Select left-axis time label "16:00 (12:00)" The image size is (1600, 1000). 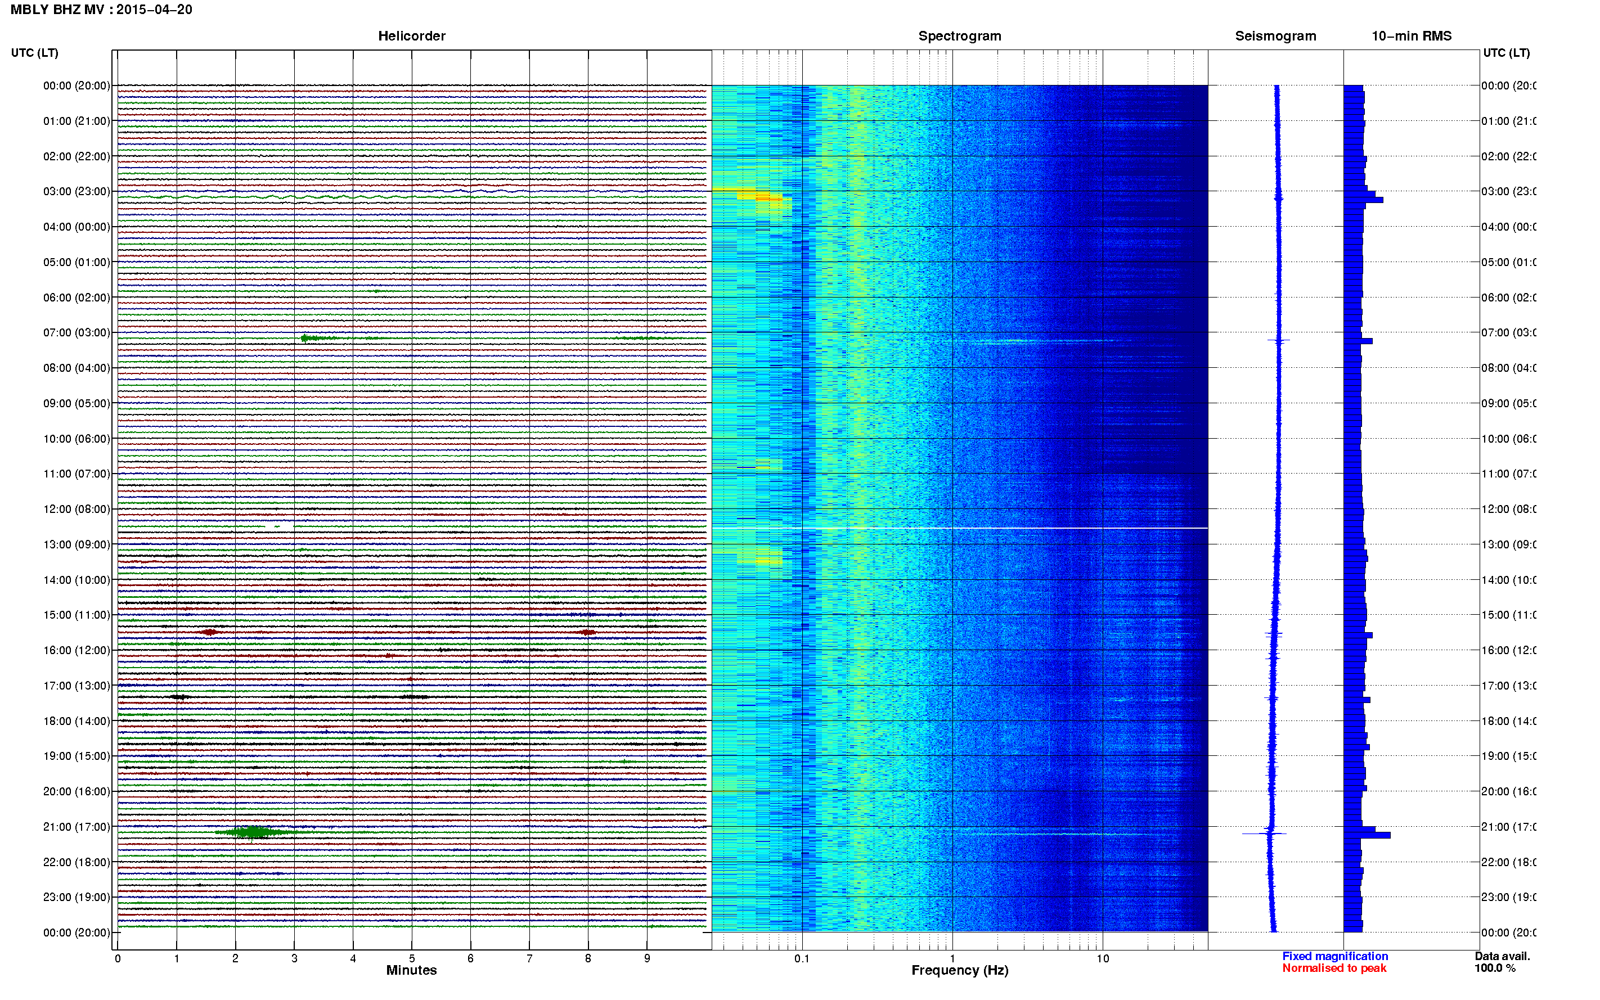point(77,650)
